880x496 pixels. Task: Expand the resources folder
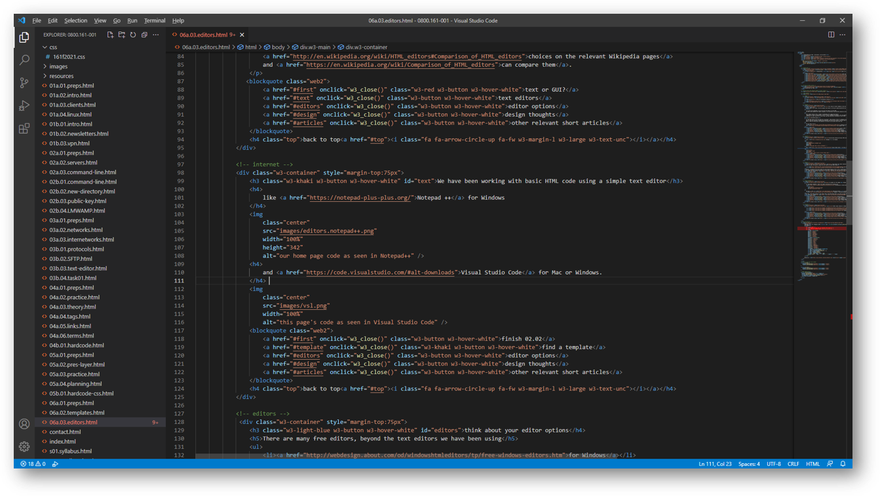(61, 76)
